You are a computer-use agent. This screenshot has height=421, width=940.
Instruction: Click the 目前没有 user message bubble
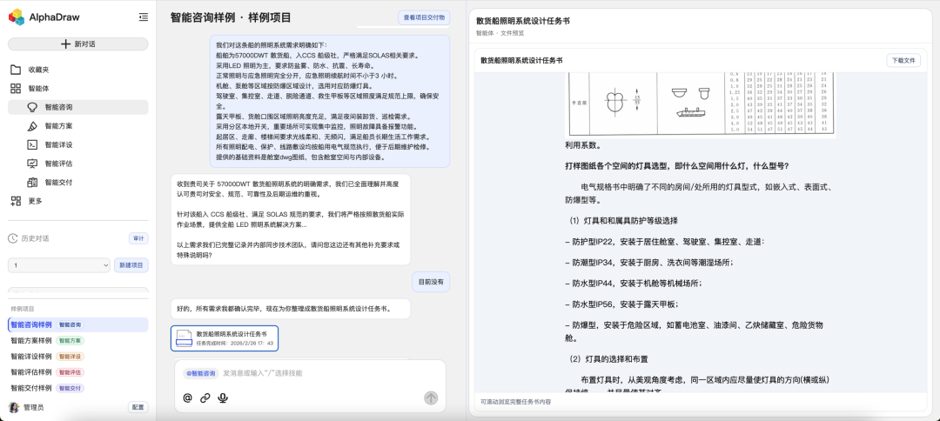(431, 282)
